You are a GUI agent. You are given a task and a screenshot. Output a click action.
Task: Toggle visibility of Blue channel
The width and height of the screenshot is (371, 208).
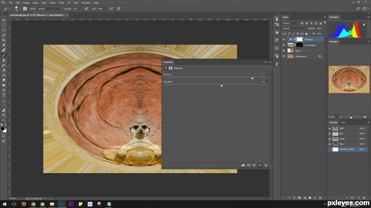[x=330, y=144]
